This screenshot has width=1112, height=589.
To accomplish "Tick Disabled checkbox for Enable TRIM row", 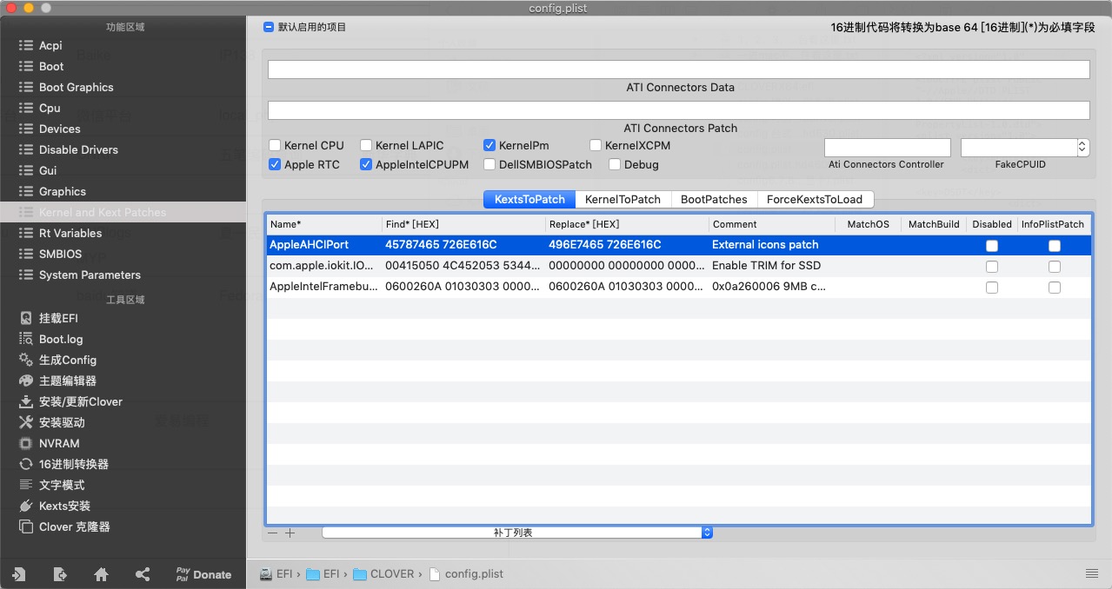I will (x=992, y=267).
